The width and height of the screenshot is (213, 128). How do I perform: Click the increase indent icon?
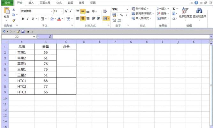coord(98,18)
